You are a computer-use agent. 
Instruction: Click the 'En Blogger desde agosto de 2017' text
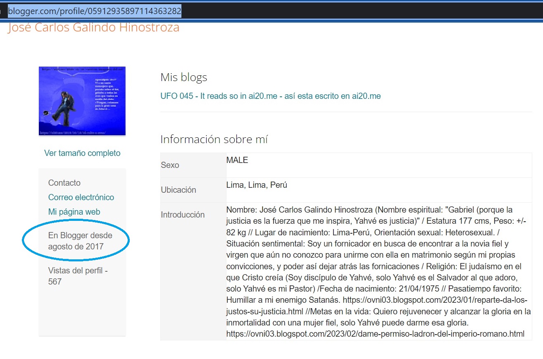pos(80,241)
